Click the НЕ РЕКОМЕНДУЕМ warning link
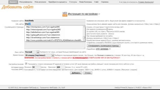 tap(80, 58)
